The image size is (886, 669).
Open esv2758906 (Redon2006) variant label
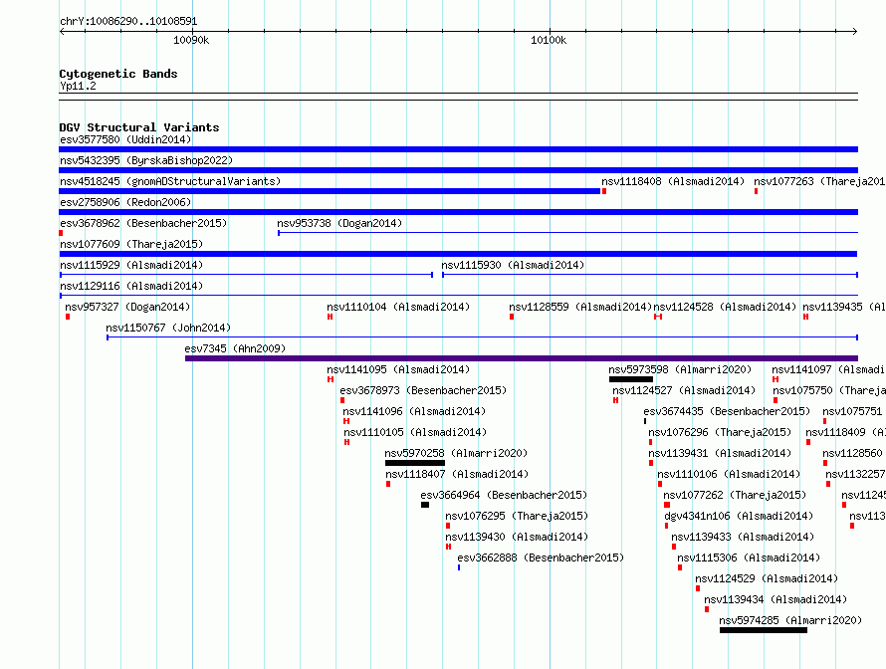[x=125, y=202]
